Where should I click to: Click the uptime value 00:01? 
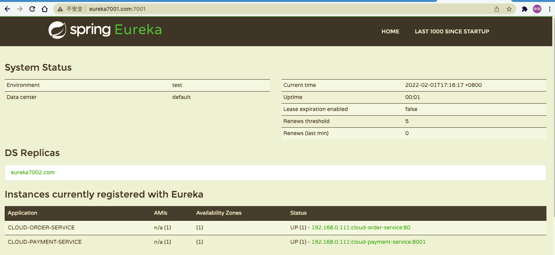(412, 97)
